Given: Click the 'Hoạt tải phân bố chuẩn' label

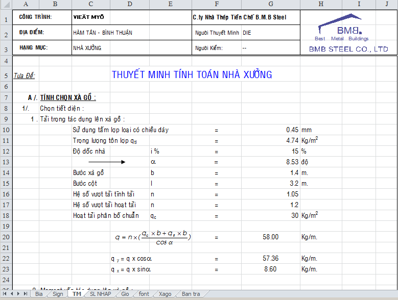Looking at the screenshot, I should point(106,216).
